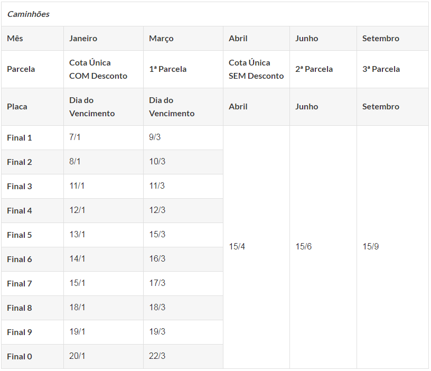Select the 15/6 merged June cell
431x371 pixels.
(323, 247)
